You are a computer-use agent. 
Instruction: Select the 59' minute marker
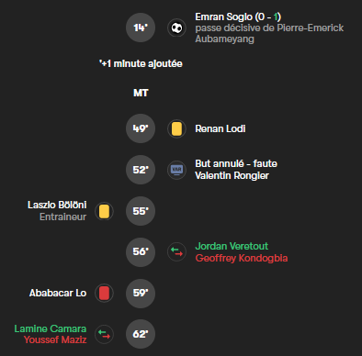(x=141, y=294)
